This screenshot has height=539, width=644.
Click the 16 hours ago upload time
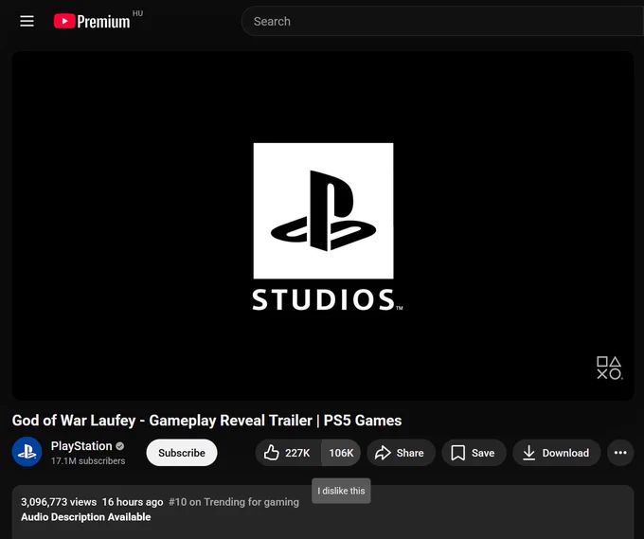133,502
